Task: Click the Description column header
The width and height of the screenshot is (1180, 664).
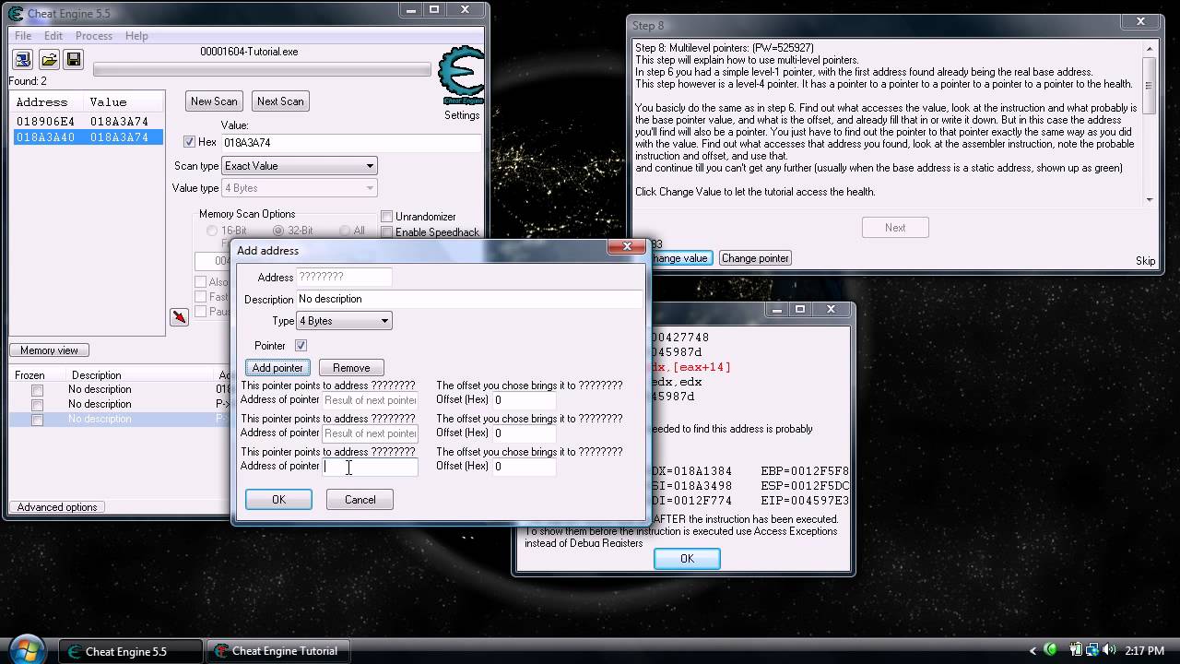Action: coord(97,375)
